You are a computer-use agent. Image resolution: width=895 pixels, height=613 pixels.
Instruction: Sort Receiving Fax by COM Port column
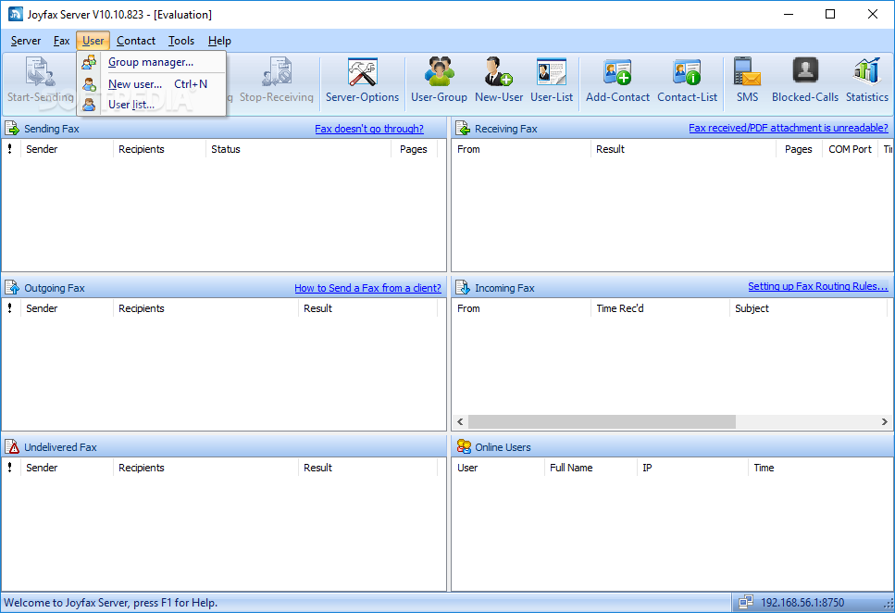point(850,149)
